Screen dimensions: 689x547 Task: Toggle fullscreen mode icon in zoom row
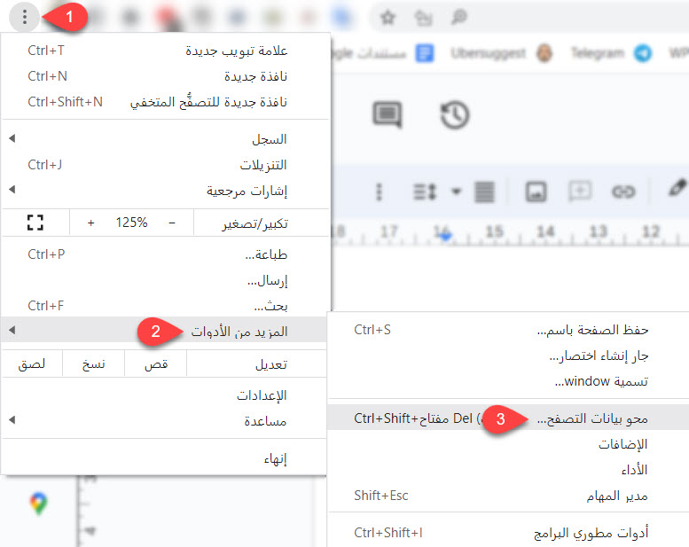pos(35,223)
